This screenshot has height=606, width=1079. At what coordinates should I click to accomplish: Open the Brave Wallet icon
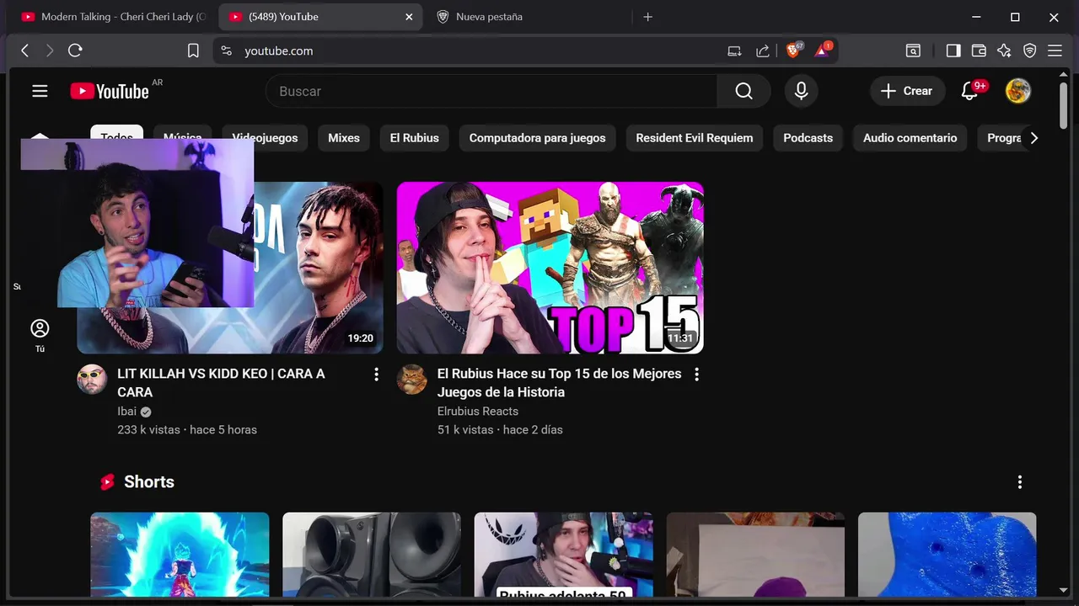click(x=979, y=50)
